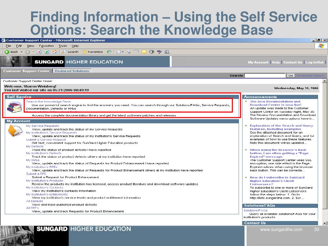Screen dimensions: 328x246
Task: Open the Search the Knowledge Base link
Action: [x=48, y=102]
